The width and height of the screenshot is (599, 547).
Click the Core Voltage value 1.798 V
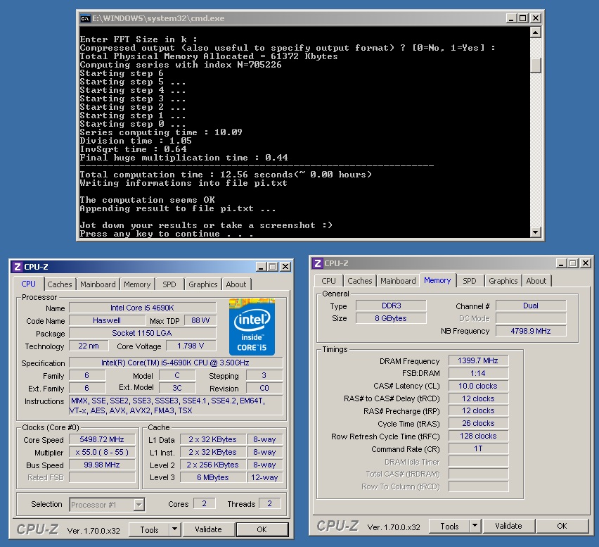191,346
